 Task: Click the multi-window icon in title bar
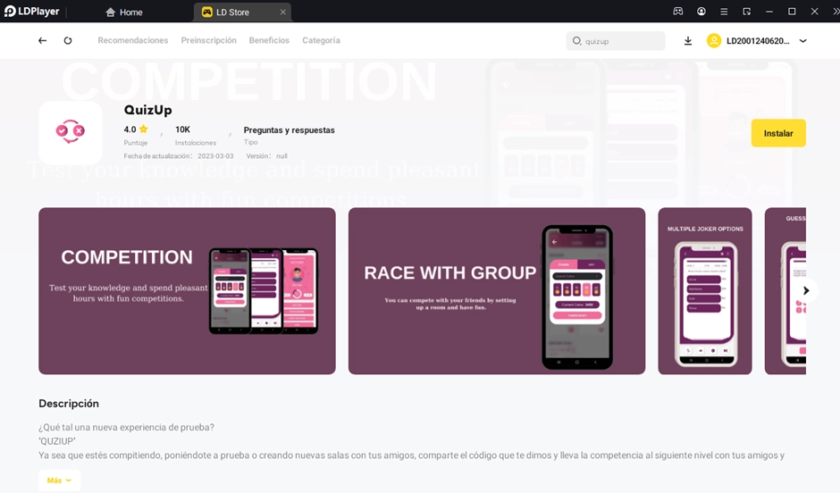point(747,12)
